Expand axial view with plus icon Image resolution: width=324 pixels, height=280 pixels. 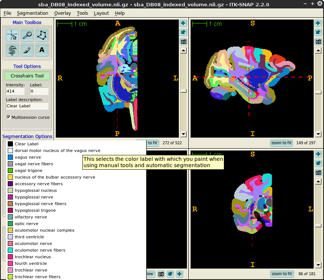click(183, 23)
